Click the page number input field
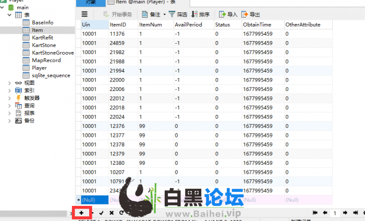 click(x=335, y=213)
